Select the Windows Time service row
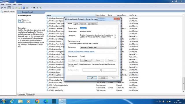185x104 pixels. (54, 72)
